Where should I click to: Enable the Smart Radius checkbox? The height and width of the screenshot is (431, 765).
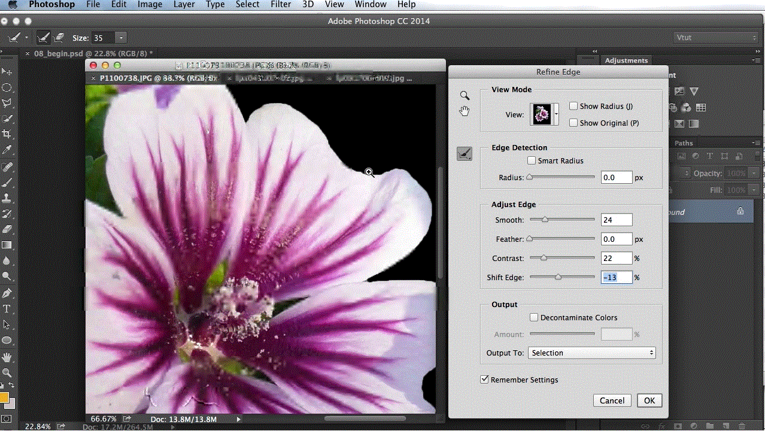[x=532, y=160]
